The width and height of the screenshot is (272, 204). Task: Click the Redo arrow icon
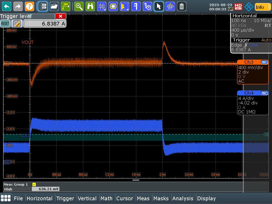click(18, 7)
